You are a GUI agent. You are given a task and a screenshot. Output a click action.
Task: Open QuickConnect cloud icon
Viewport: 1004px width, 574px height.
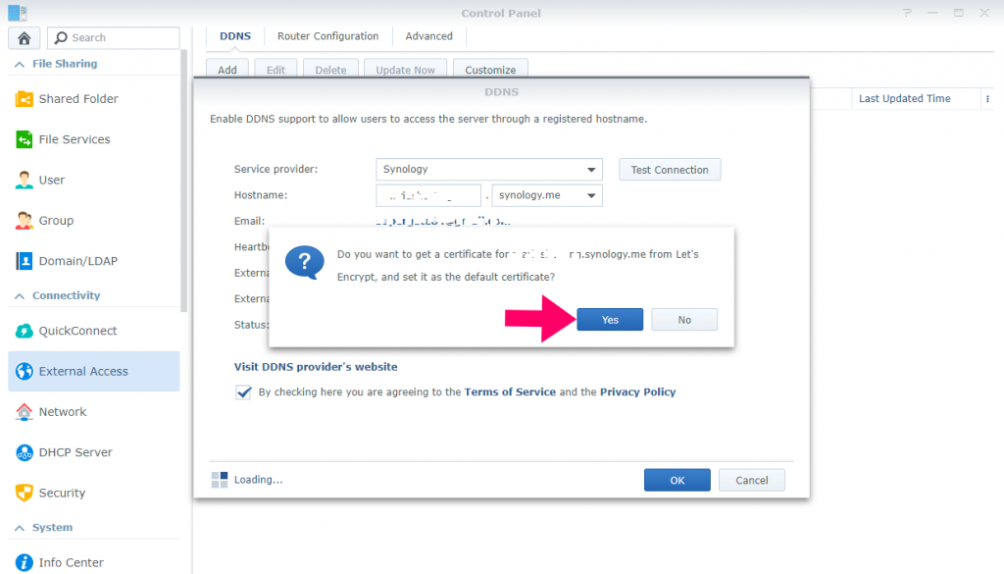pos(25,332)
